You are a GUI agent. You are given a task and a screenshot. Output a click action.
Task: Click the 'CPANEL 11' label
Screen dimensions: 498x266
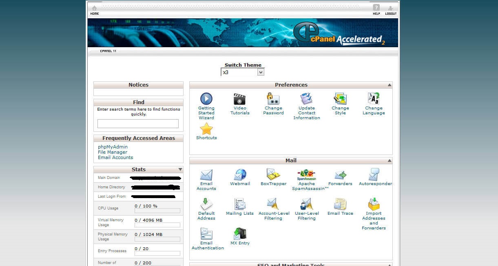click(108, 51)
